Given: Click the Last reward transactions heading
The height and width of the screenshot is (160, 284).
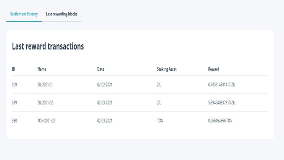Looking at the screenshot, I should point(48,46).
